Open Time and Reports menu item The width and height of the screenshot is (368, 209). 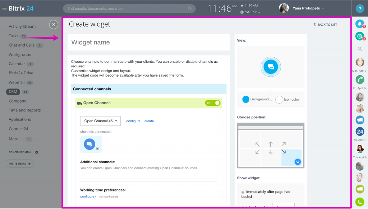pos(25,110)
